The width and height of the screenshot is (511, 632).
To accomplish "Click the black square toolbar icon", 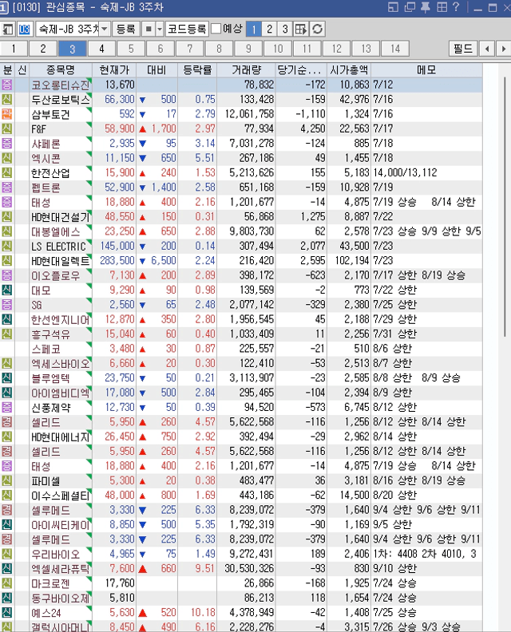I will click(x=149, y=29).
